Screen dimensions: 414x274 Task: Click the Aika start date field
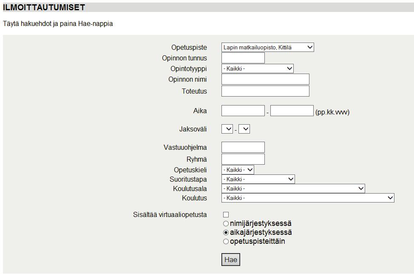243,111
